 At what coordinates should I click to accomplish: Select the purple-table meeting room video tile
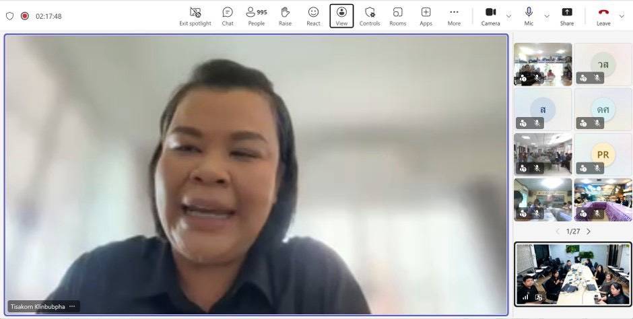(603, 200)
